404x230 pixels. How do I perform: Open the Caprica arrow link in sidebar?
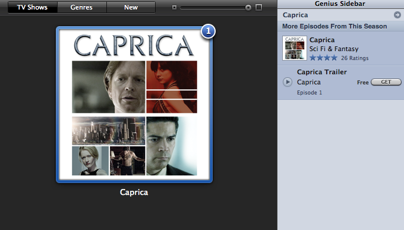pos(397,15)
